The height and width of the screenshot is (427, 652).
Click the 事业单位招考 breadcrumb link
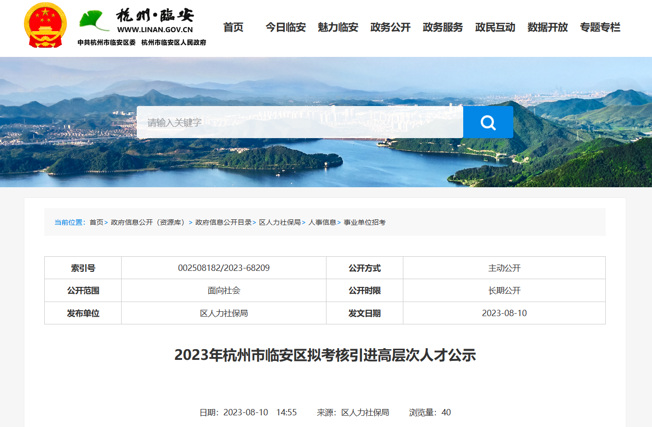pos(365,222)
